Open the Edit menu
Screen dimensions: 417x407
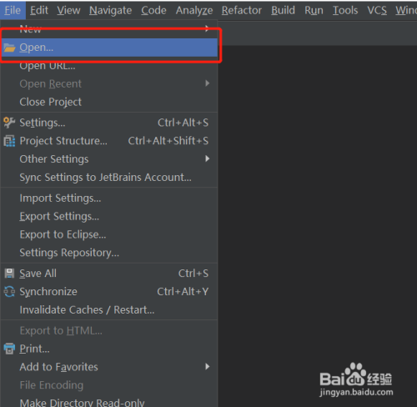(x=39, y=10)
